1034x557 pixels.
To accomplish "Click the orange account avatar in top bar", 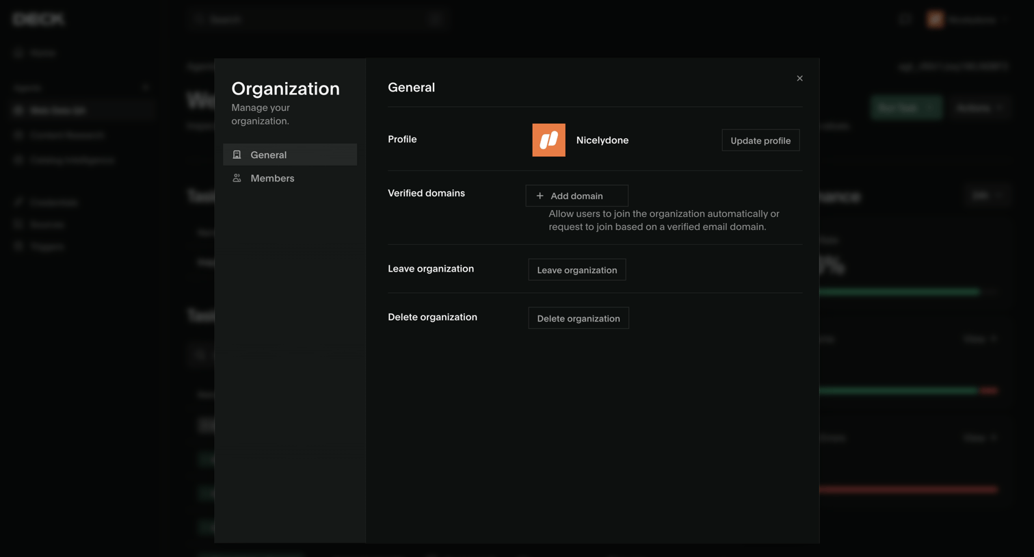I will pyautogui.click(x=936, y=19).
